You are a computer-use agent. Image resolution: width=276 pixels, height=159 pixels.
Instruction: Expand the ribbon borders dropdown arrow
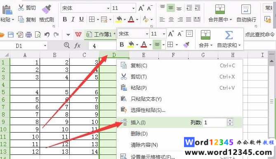pos(98,19)
